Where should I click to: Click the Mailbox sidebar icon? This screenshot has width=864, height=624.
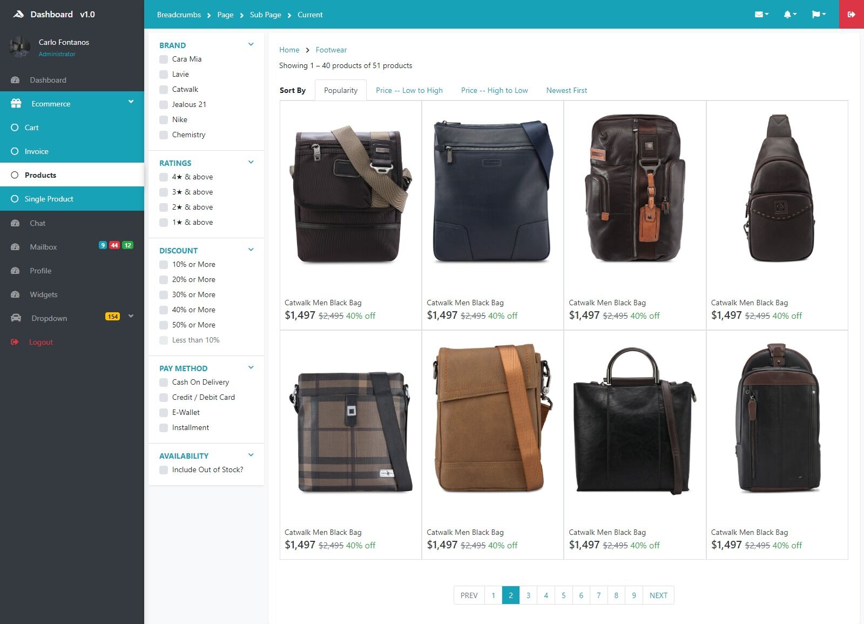15,247
